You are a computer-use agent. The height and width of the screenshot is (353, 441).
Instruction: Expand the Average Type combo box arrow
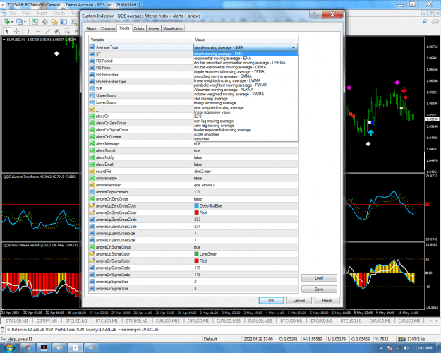[x=294, y=47]
